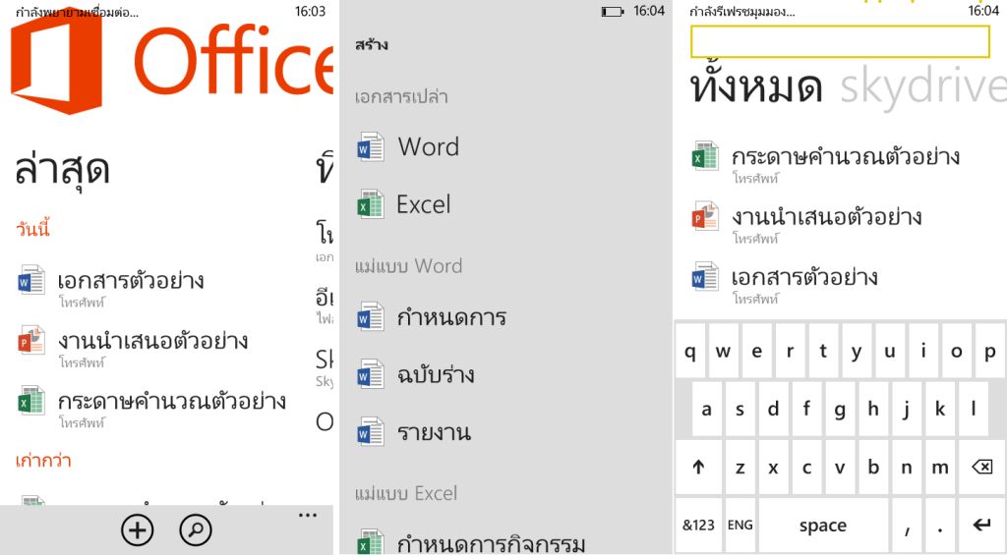Tap the y key

pos(857,351)
